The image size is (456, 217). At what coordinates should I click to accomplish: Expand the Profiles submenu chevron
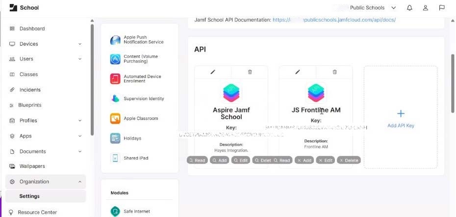point(80,121)
